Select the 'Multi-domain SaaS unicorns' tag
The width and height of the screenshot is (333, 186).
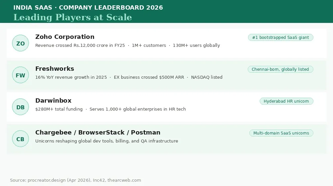point(281,133)
